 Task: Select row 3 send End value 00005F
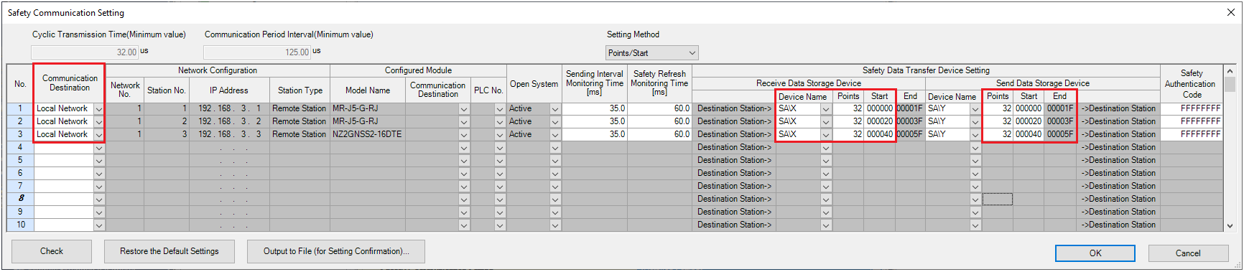[1060, 135]
